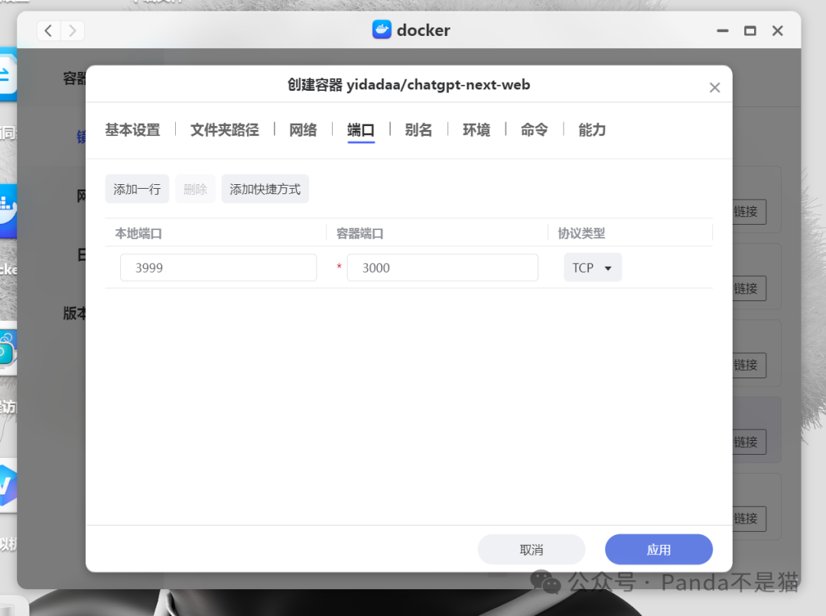826x616 pixels.
Task: Click the Docker whale icon in the title bar
Action: [382, 30]
